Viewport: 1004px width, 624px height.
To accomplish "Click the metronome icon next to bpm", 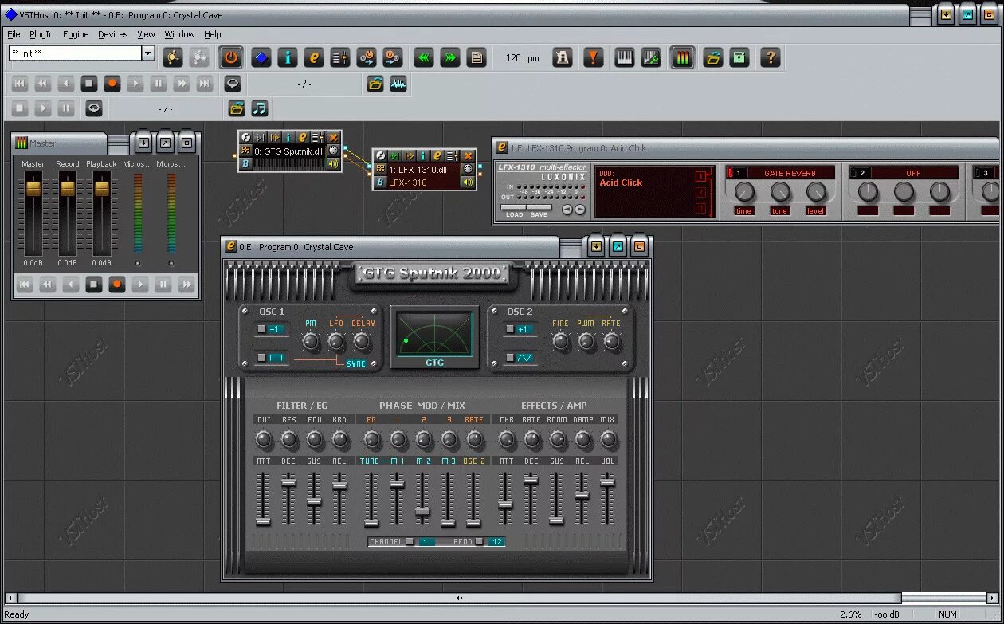I will tap(563, 57).
